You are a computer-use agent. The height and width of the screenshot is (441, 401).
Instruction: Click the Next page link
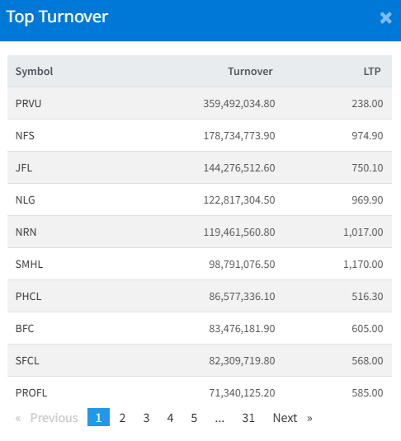[x=285, y=418]
